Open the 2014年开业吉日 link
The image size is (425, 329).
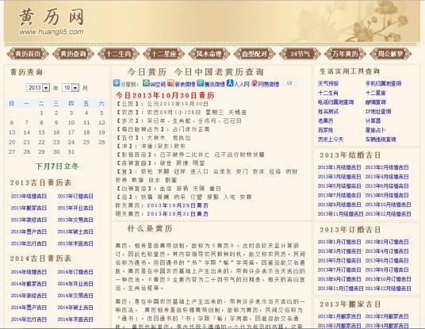coord(75,284)
